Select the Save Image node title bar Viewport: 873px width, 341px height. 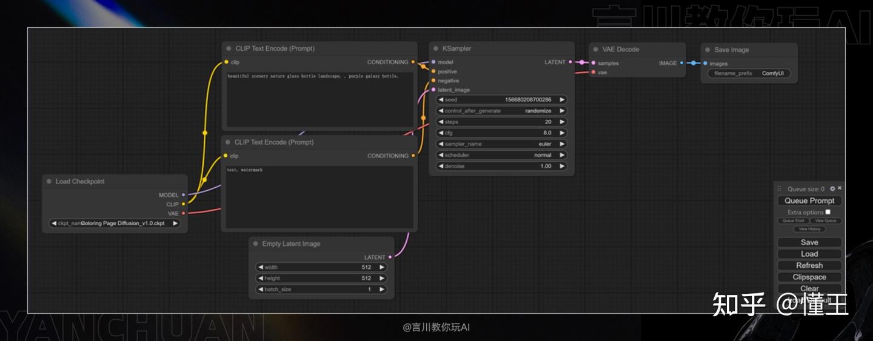(x=749, y=50)
